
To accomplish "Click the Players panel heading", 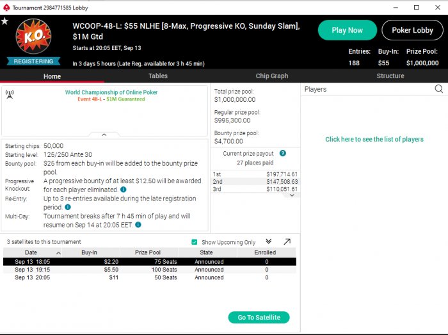I will tap(316, 89).
